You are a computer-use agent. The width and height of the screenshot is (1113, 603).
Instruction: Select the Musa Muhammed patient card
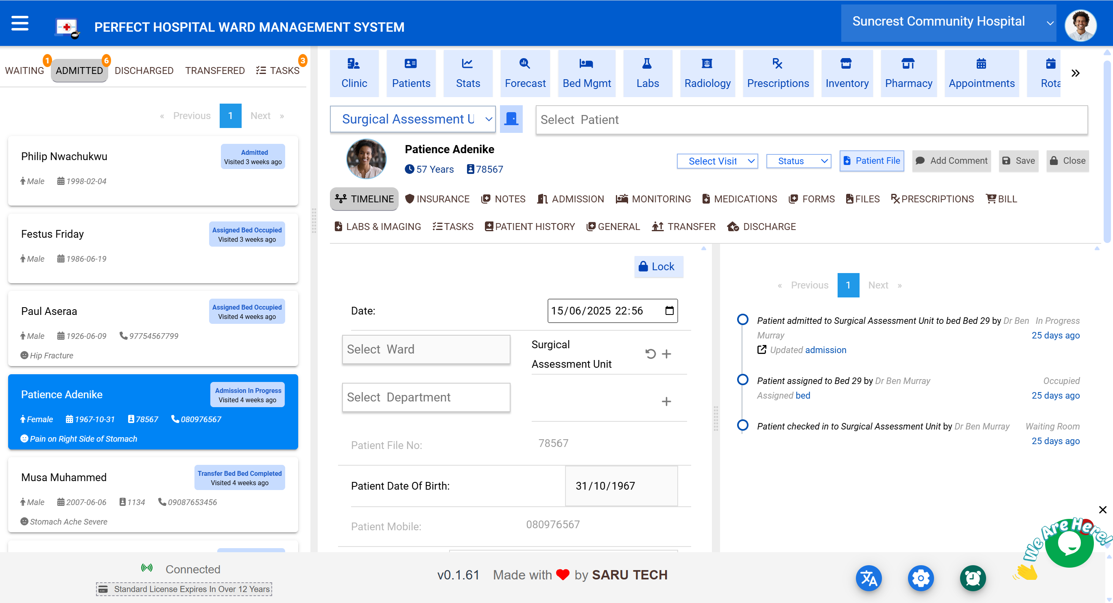coord(153,495)
